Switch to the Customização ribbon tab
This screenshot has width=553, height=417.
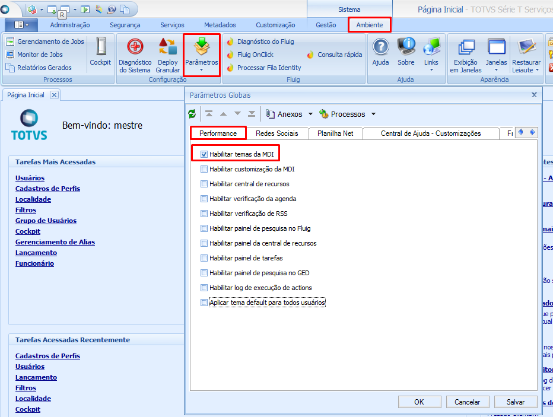pos(275,25)
